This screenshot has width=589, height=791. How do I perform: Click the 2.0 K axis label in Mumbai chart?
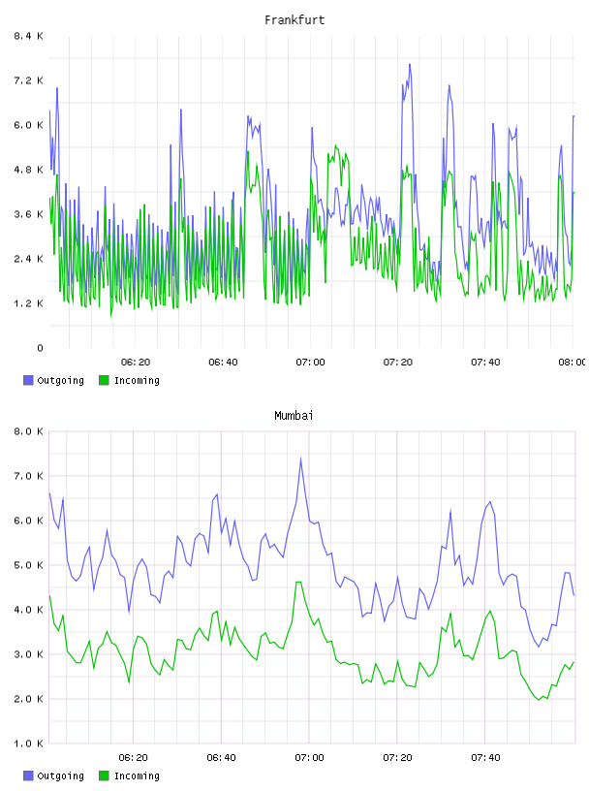coord(28,699)
